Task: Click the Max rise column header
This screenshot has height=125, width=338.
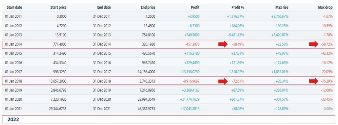Action: [281, 7]
